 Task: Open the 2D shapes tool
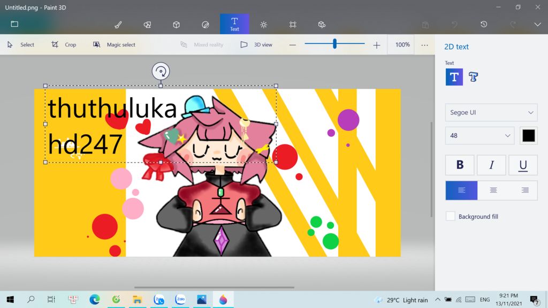[x=147, y=25]
